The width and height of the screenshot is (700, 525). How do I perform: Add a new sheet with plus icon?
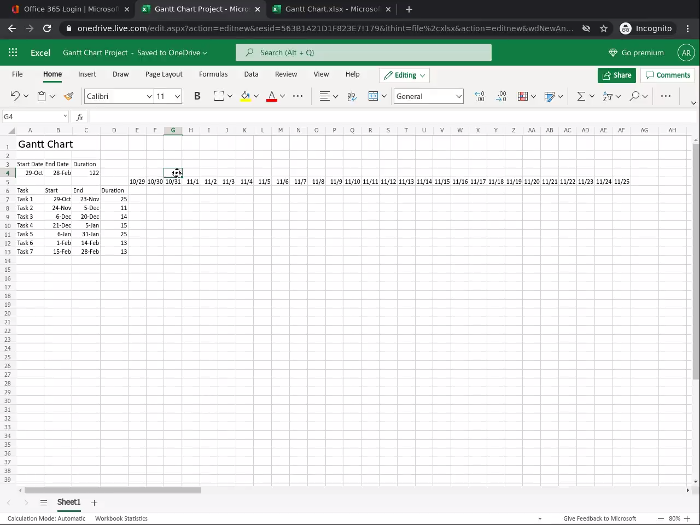(94, 503)
